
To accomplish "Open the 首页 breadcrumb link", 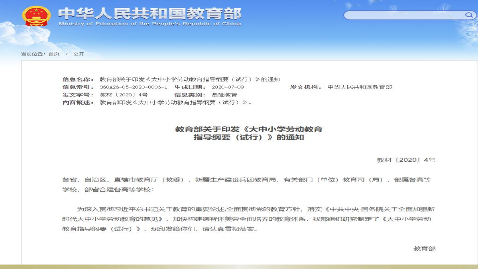I will click(54, 54).
